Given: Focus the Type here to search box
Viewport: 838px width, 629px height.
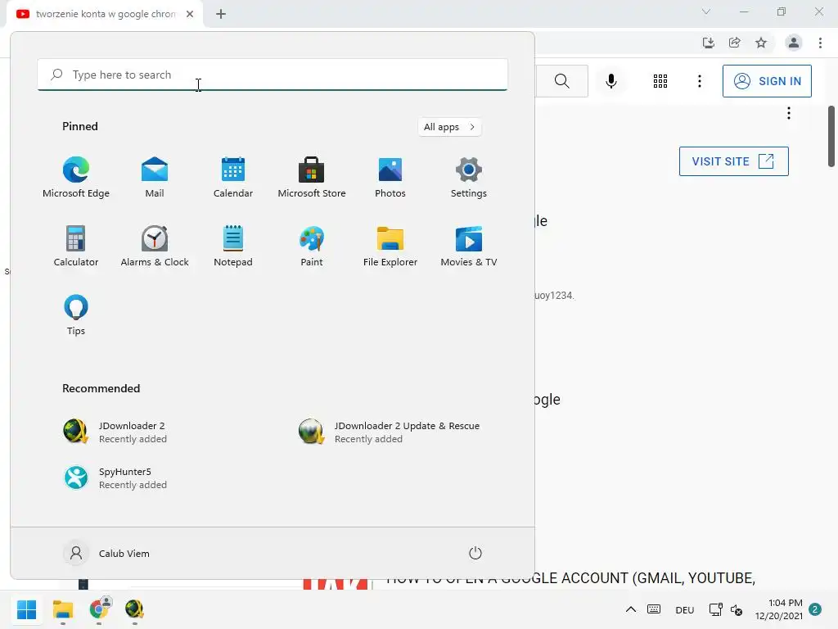Looking at the screenshot, I should [273, 75].
